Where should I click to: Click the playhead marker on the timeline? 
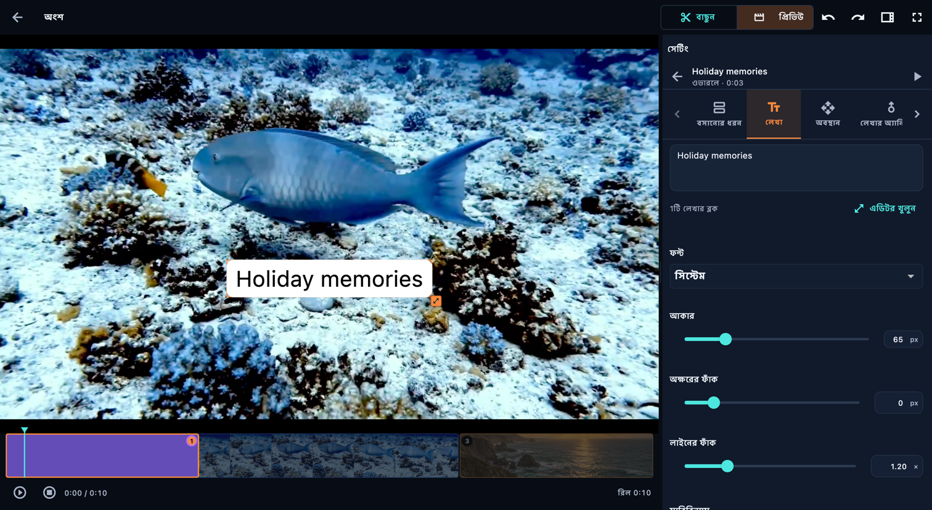point(25,430)
